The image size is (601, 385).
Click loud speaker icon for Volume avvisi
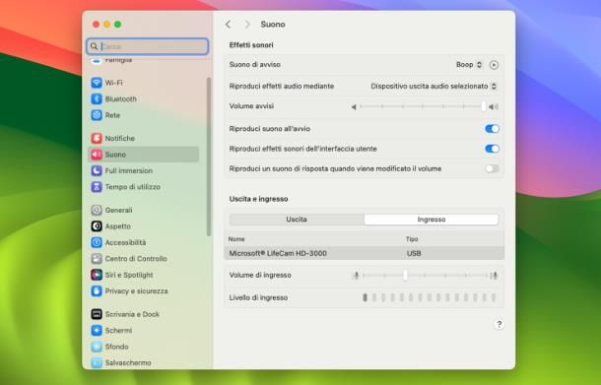coord(494,107)
